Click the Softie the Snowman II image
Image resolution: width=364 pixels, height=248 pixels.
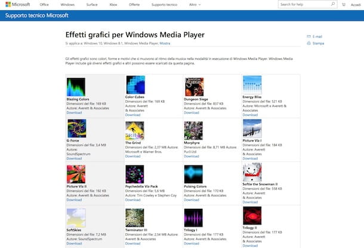[252, 172]
